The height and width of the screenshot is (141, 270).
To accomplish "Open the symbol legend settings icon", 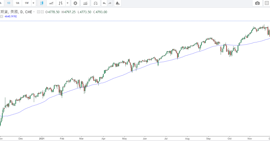I will click(x=42, y=12).
